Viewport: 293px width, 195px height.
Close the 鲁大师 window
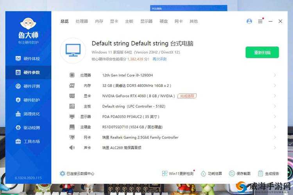point(280,21)
